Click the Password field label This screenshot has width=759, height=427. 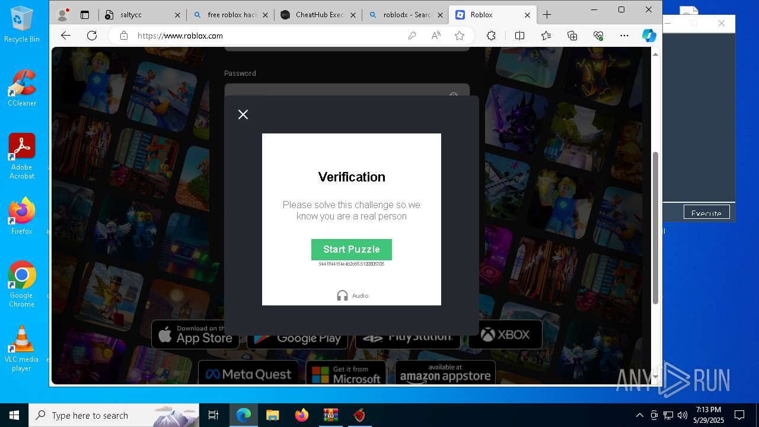240,74
